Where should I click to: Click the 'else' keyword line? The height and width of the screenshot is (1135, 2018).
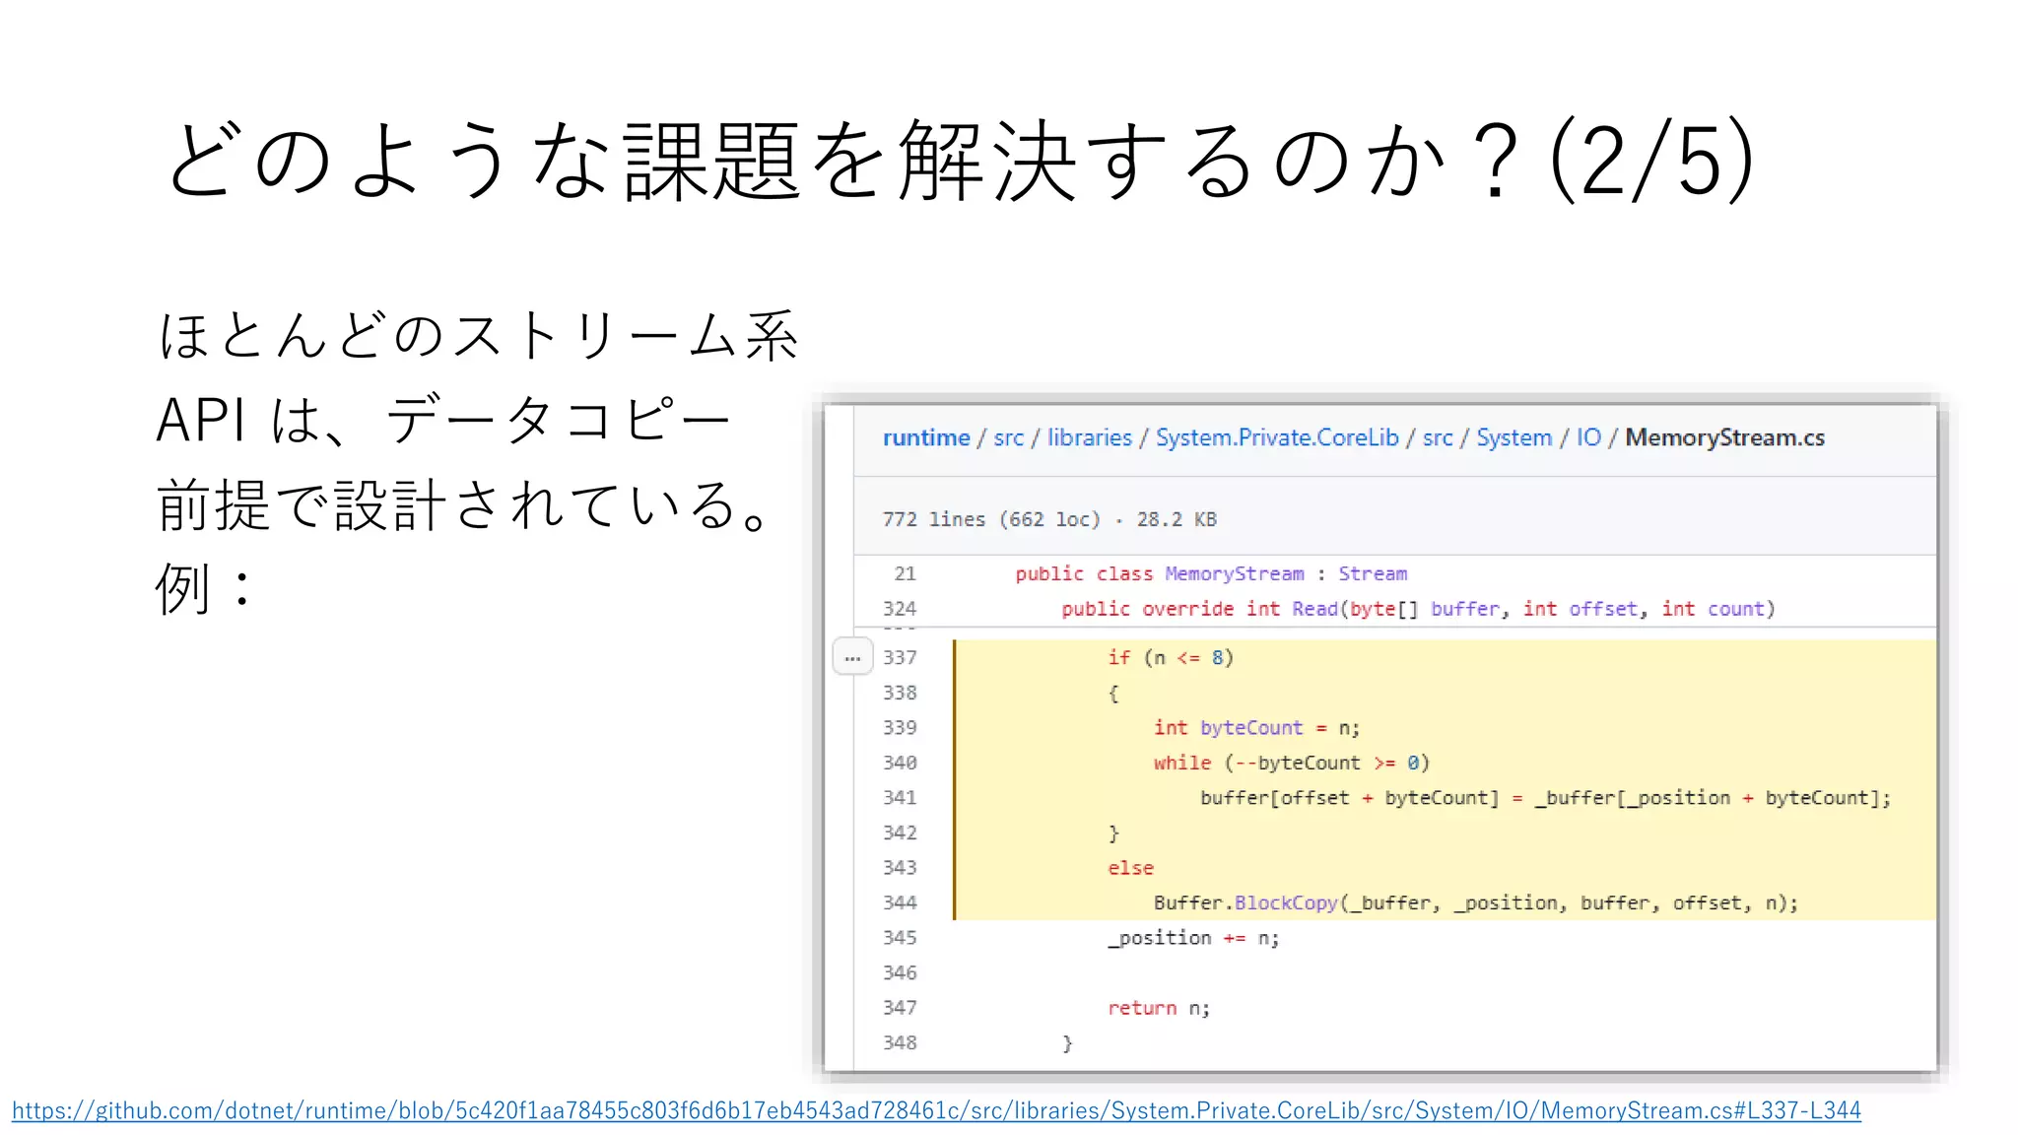[1130, 868]
